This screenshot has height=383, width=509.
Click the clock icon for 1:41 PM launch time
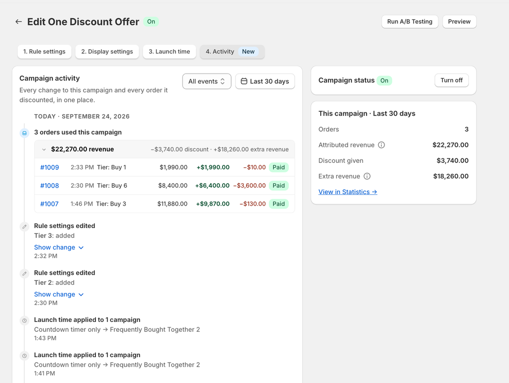pyautogui.click(x=24, y=356)
